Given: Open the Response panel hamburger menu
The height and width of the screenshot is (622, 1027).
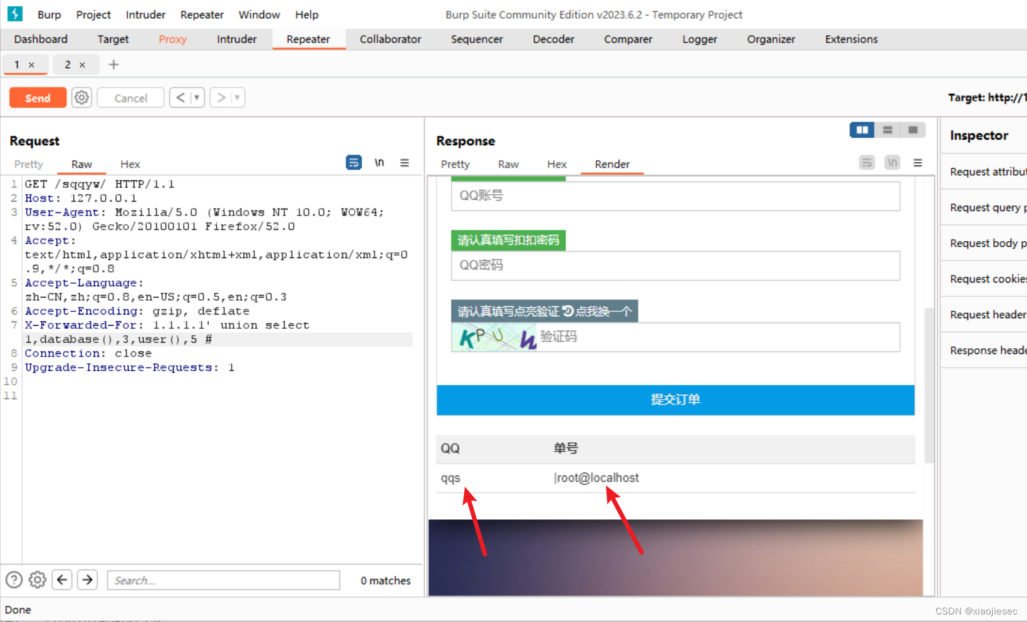Looking at the screenshot, I should 917,162.
